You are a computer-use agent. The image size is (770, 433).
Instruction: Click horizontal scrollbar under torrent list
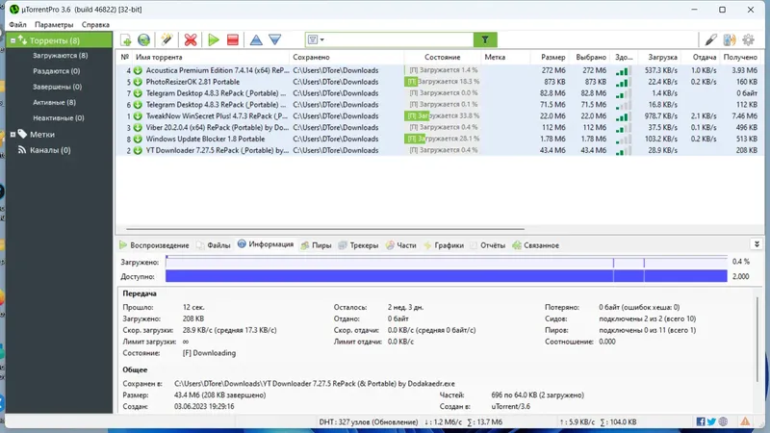pyautogui.click(x=325, y=229)
